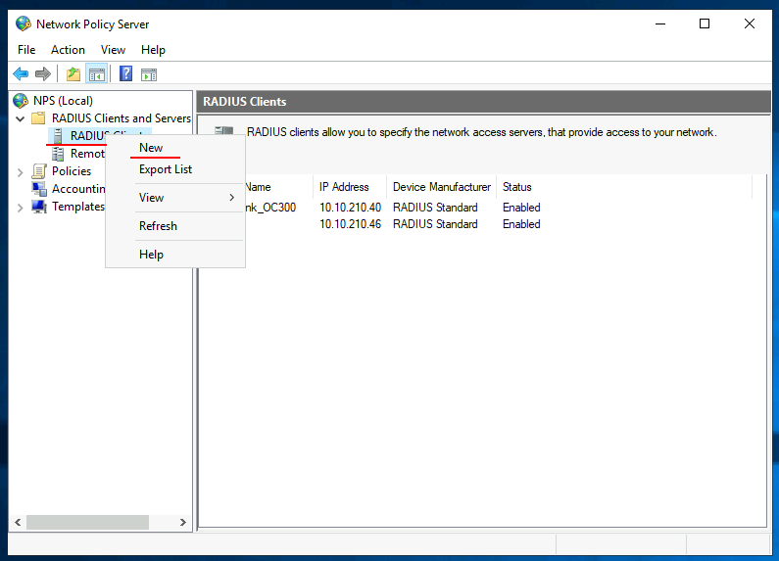Maximize the Network Policy Server window
The image size is (779, 561).
coord(705,23)
